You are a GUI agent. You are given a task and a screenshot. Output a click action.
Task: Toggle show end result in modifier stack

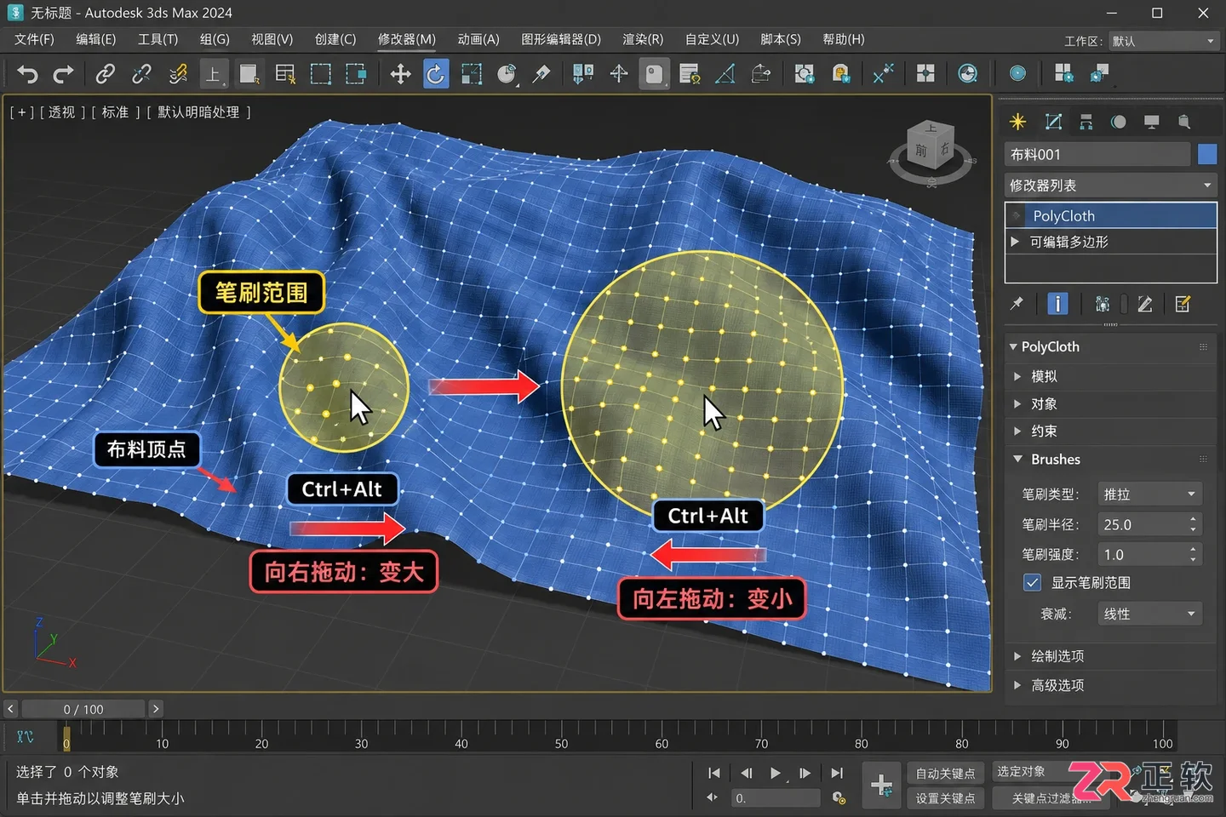coord(1057,304)
